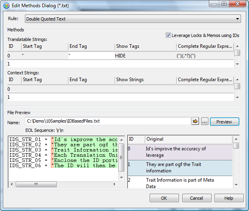Click the IDS_STR_06 line in file preview

(x=64, y=166)
